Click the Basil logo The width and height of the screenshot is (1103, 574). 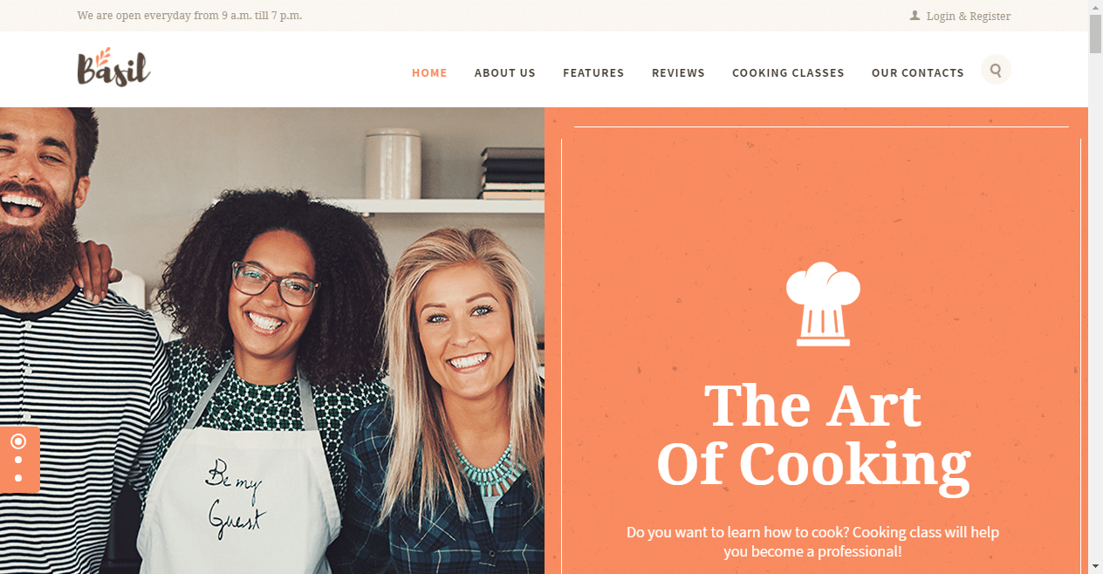click(x=113, y=67)
